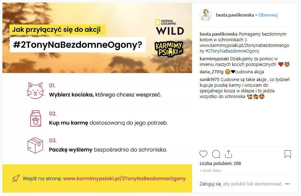This screenshot has height=196, width=301.
Task: Save the post with the bookmark icon
Action: tap(288, 154)
